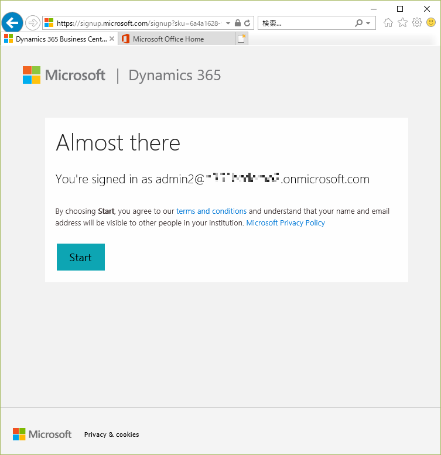Maximize the browser window
This screenshot has height=455, width=441.
point(400,9)
